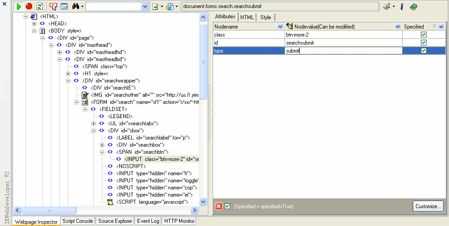The width and height of the screenshot is (449, 226).
Task: Click the blue info icon
Action: pyautogui.click(x=402, y=7)
